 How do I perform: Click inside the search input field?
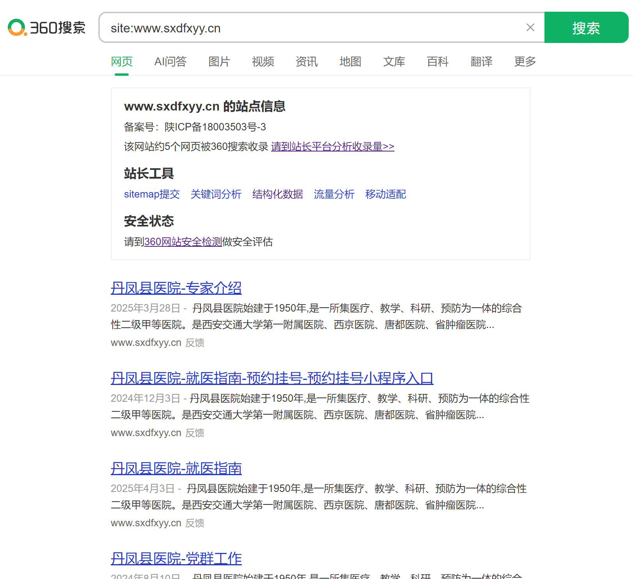point(312,27)
